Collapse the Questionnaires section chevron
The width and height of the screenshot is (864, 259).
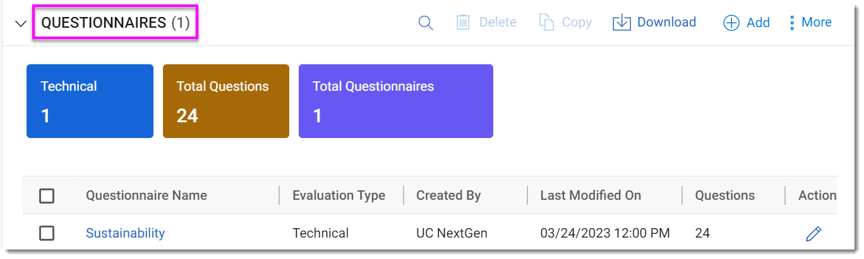pyautogui.click(x=21, y=24)
